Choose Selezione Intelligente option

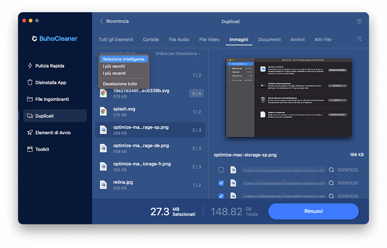(124, 59)
